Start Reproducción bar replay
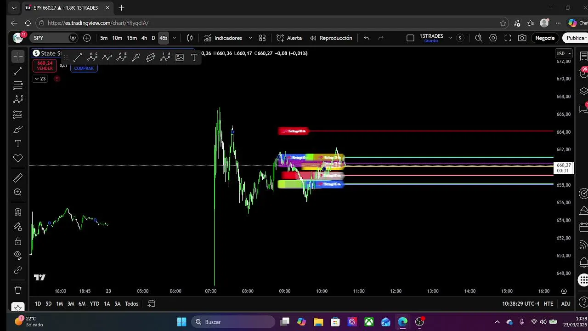Viewport: 588px width, 331px height. point(331,38)
